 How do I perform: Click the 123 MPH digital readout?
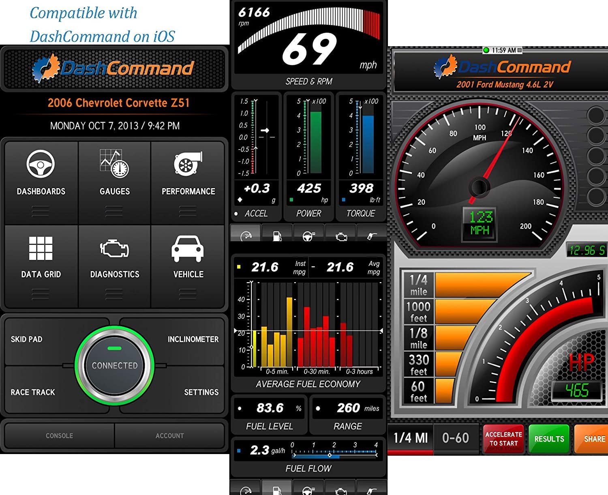480,223
